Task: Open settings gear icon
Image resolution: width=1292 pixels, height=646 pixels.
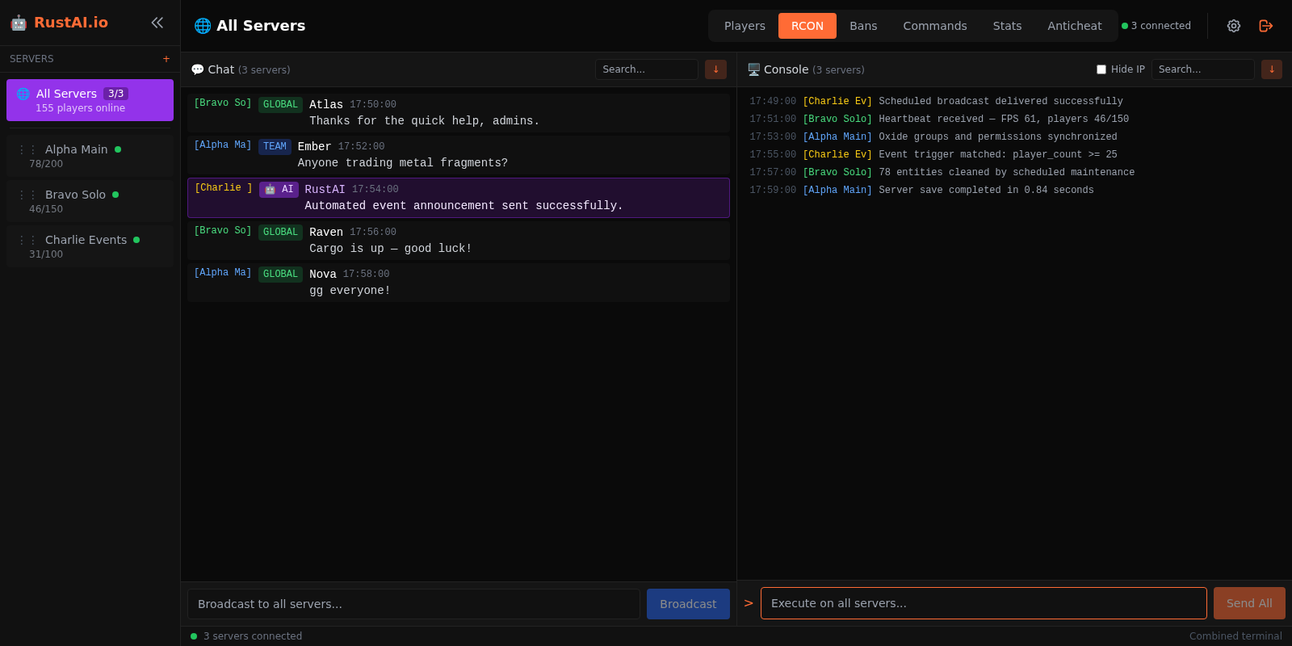Action: click(1234, 26)
